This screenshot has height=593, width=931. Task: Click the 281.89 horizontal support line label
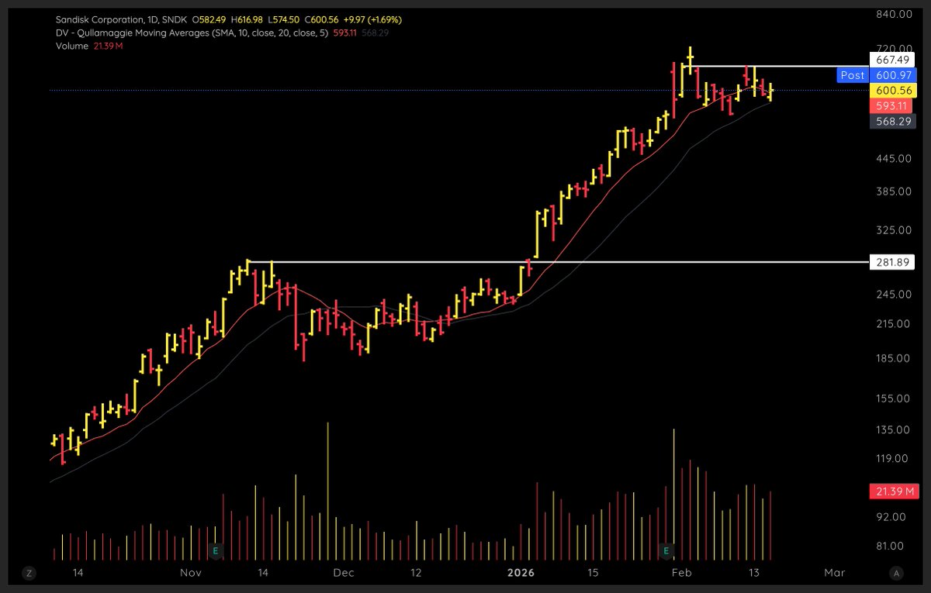891,262
